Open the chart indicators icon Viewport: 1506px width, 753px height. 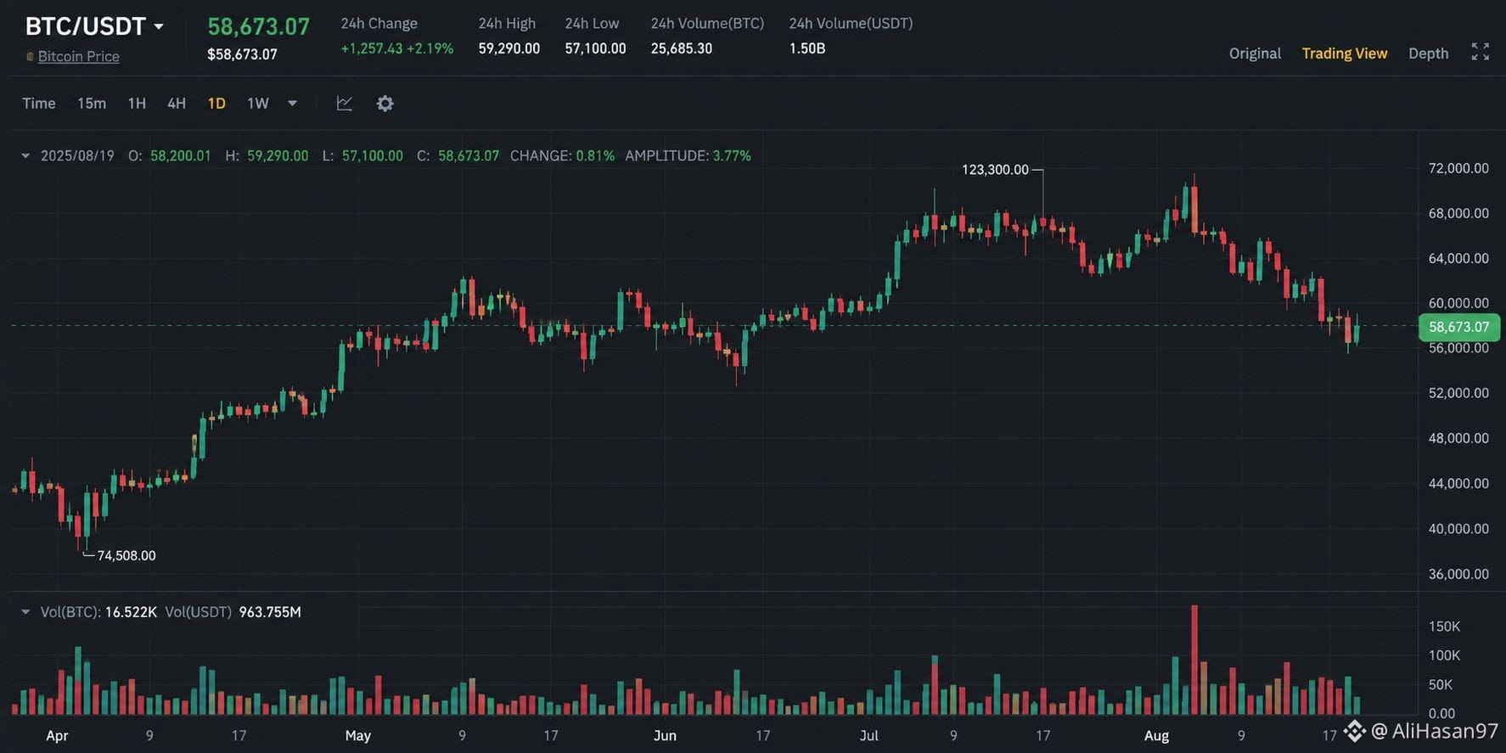click(344, 104)
